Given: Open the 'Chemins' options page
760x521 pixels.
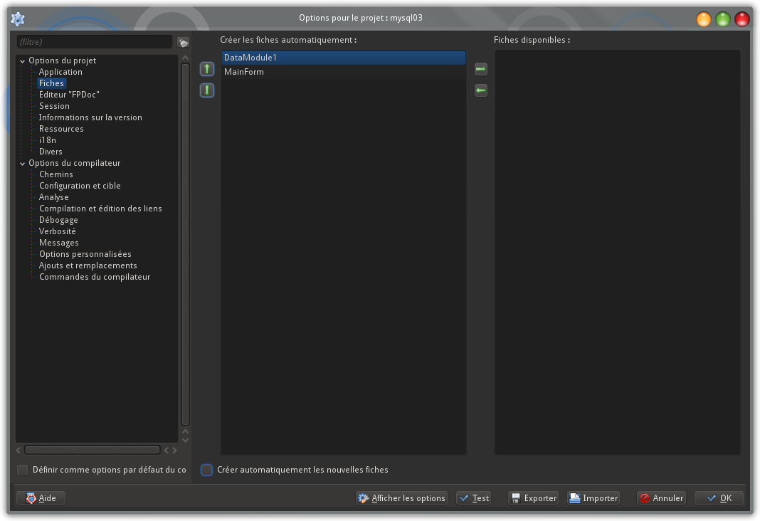Looking at the screenshot, I should pos(56,174).
